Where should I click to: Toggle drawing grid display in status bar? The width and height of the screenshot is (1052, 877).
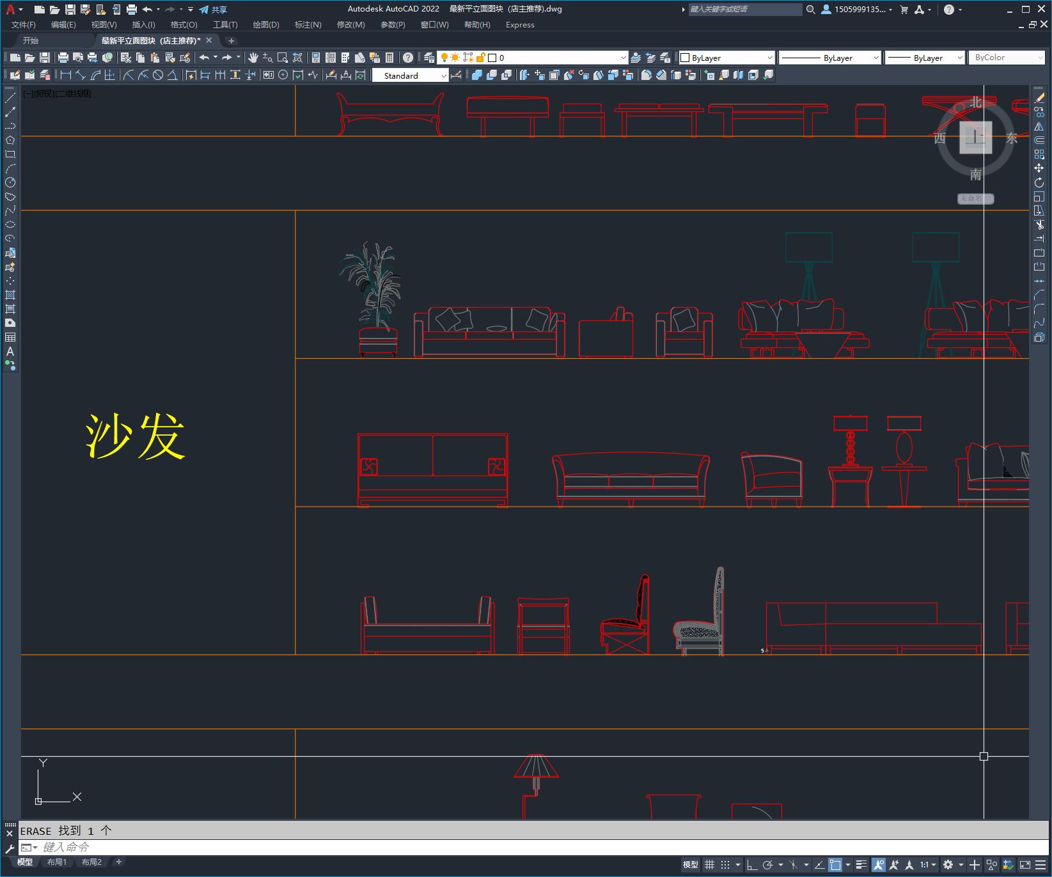point(709,865)
